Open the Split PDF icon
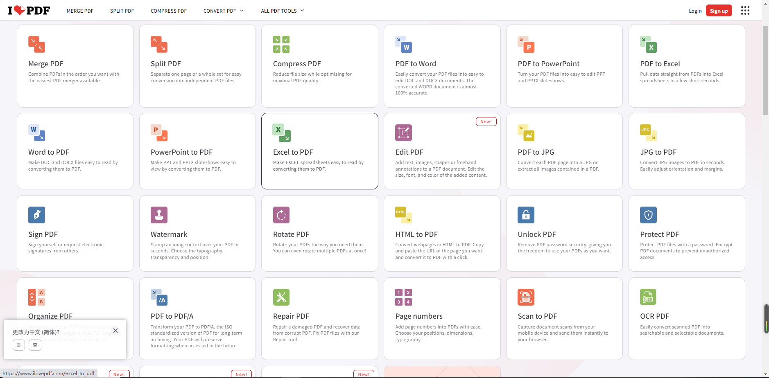Screen dimensions: 769x378 coord(159,44)
